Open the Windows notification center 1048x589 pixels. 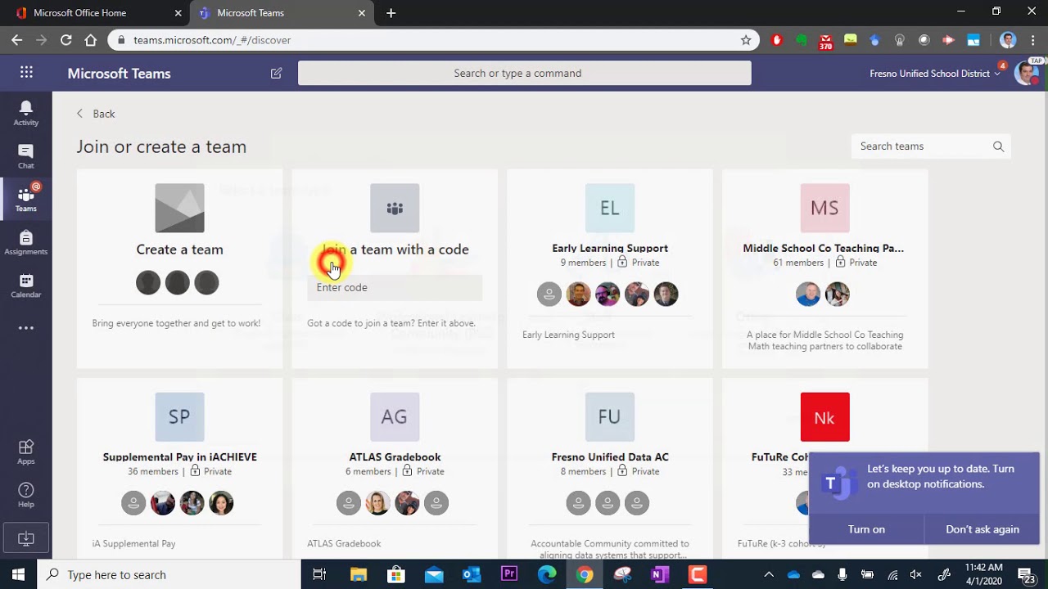(x=1028, y=574)
